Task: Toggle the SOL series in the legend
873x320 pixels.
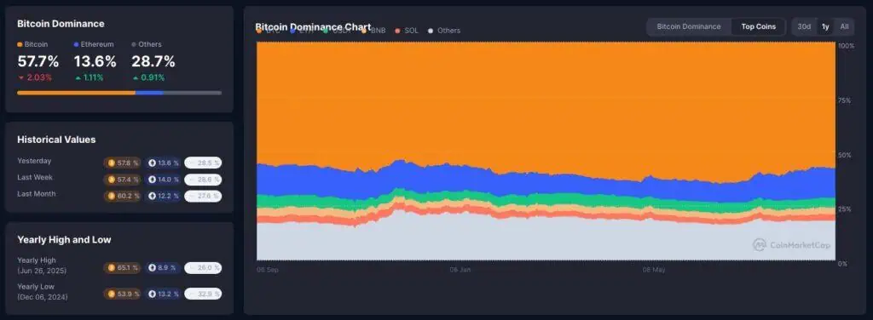Action: tap(407, 31)
